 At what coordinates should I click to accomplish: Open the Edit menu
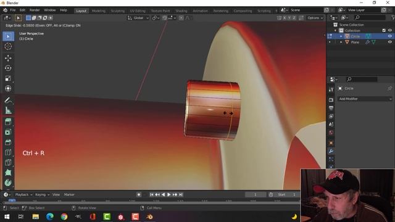point(22,10)
